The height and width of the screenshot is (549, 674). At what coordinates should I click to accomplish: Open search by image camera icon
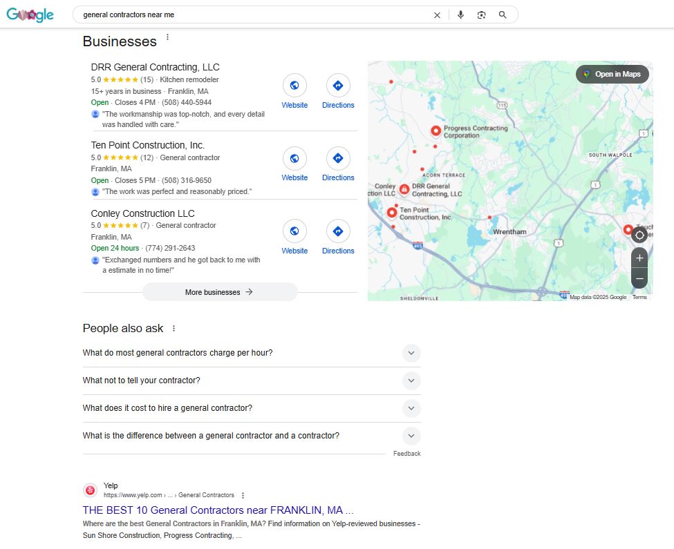coord(481,15)
